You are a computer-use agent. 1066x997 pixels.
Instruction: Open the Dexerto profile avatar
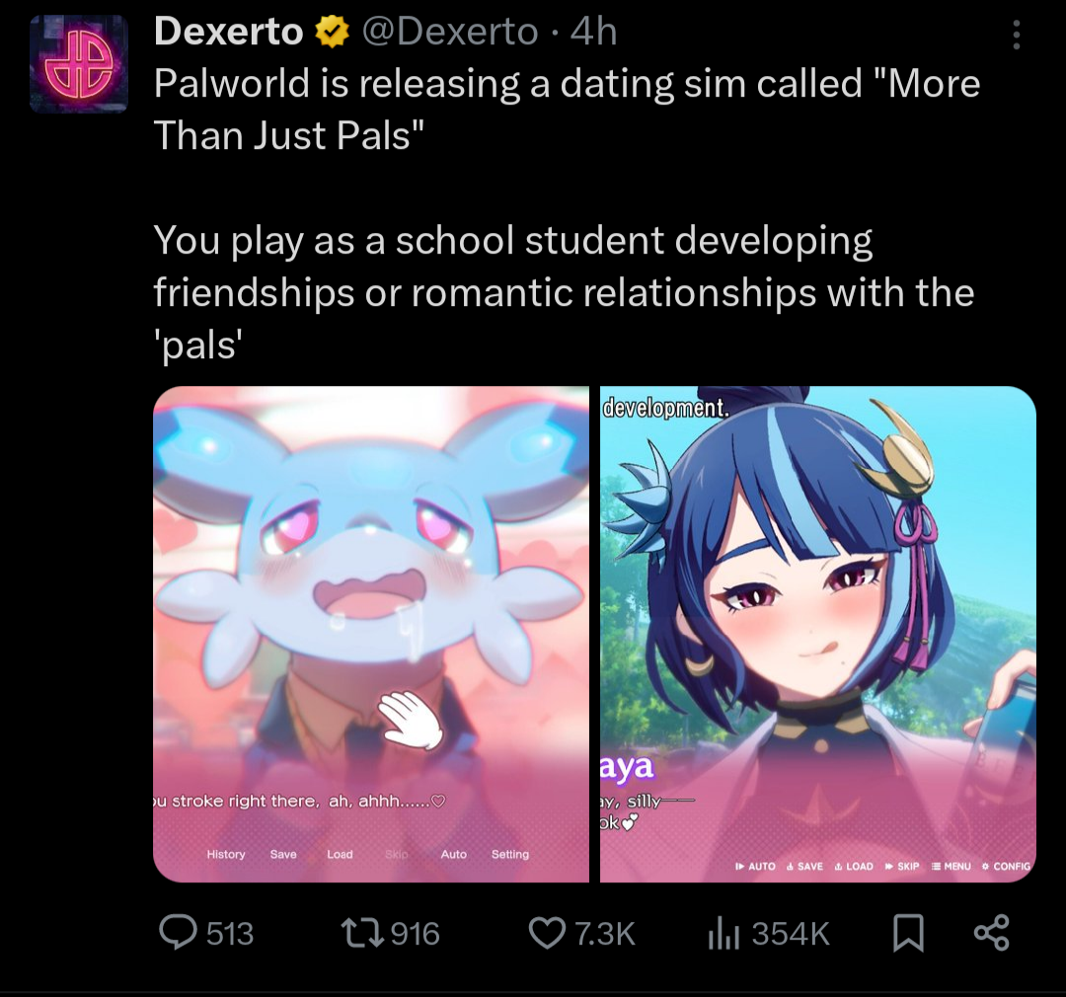(79, 64)
